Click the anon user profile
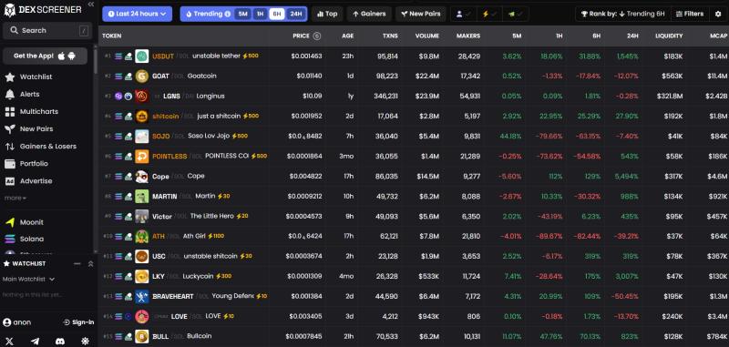 click(x=16, y=322)
